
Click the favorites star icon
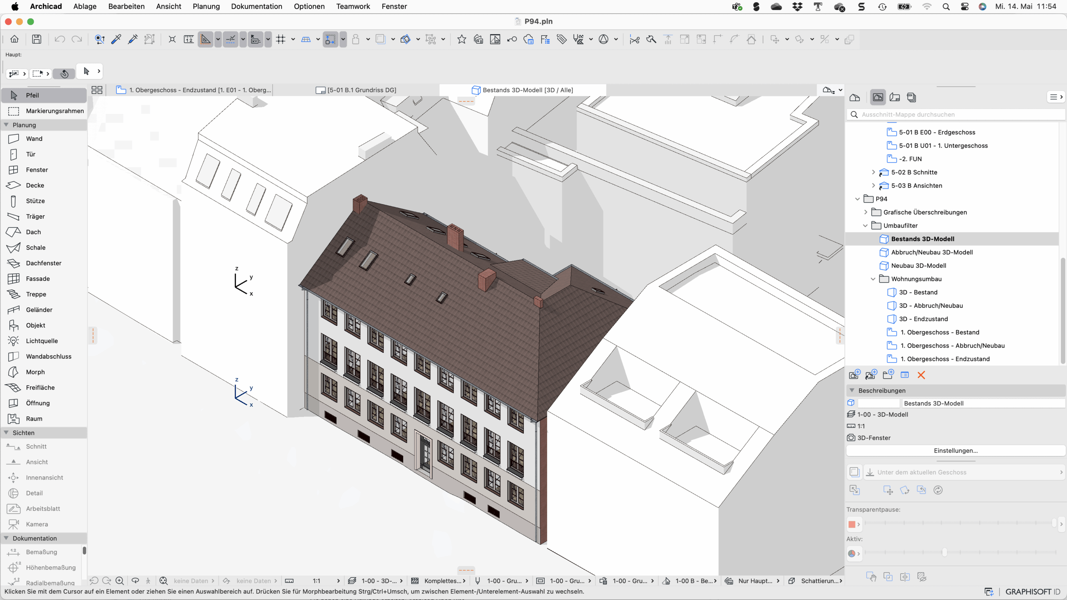(x=461, y=39)
